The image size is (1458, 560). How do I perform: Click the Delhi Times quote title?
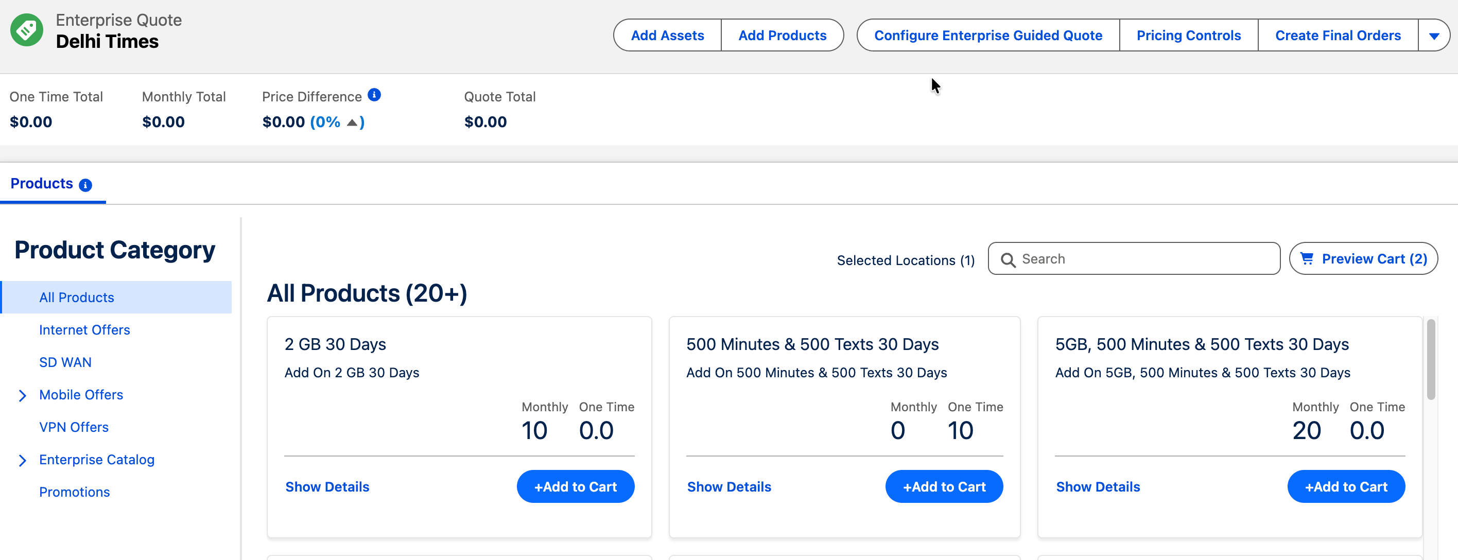click(x=107, y=41)
